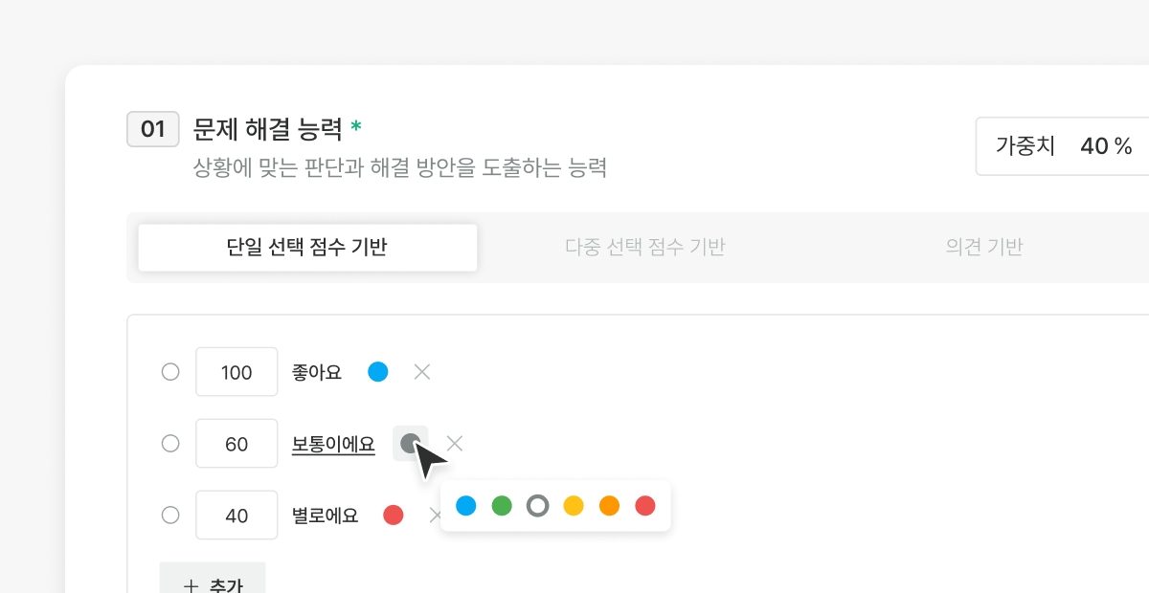The height and width of the screenshot is (593, 1149).
Task: Switch to 다중 선택 점수 기반 tab
Action: click(x=644, y=248)
